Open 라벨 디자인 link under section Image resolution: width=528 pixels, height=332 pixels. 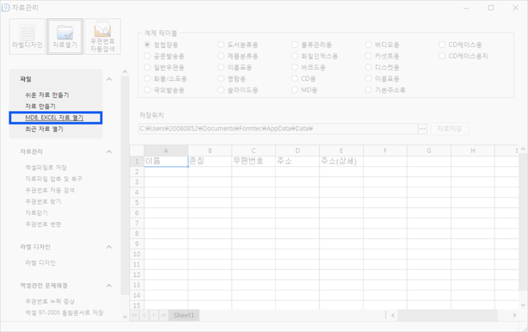click(x=40, y=263)
